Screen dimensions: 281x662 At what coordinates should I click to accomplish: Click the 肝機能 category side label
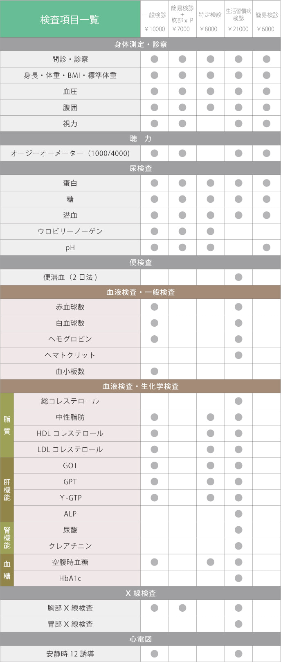tap(7, 490)
